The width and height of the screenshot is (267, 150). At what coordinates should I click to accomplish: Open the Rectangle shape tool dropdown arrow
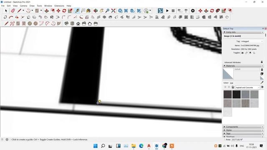(x=41, y=10)
